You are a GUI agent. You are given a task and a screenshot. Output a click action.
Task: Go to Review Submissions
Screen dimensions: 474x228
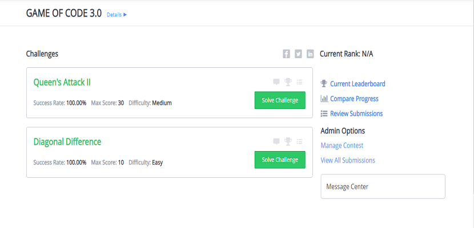(x=356, y=113)
